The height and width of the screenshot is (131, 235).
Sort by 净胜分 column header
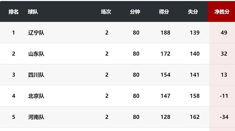coord(222,12)
